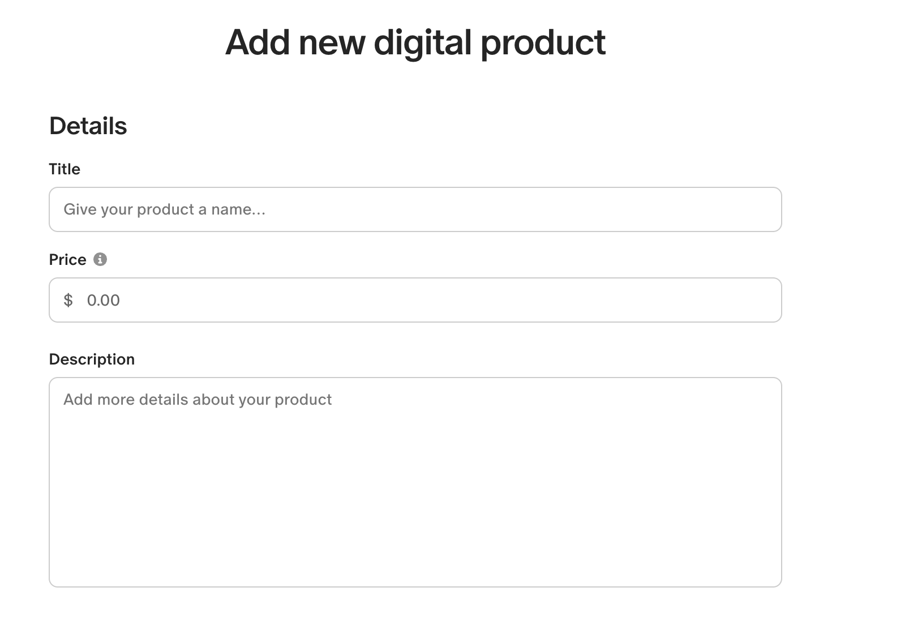Image resolution: width=909 pixels, height=643 pixels.
Task: Click the "Add new digital product" page title
Action: pos(415,42)
